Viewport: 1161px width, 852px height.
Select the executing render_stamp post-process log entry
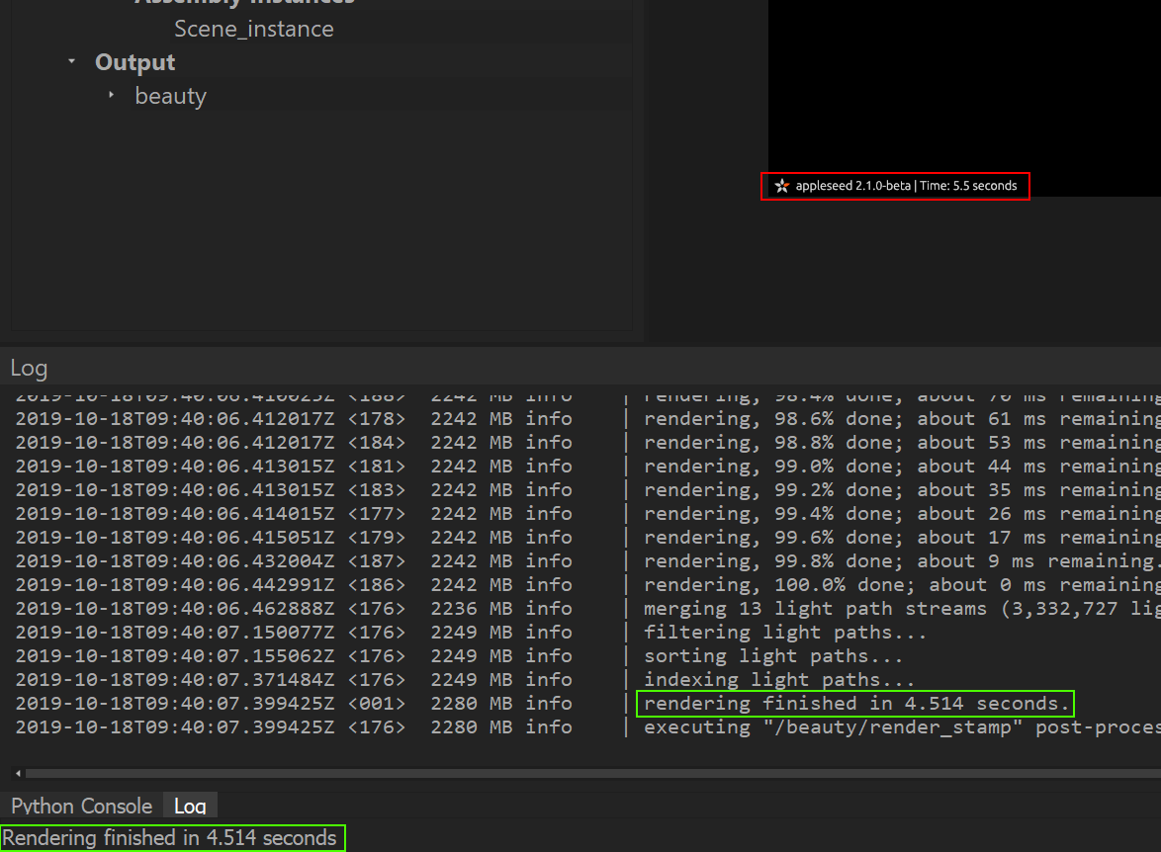pos(890,726)
